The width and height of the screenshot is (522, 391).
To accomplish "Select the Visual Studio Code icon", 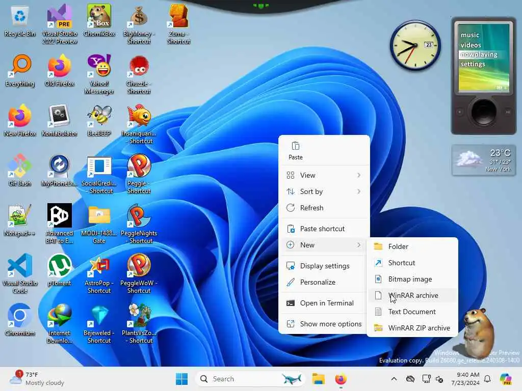I will (x=20, y=274).
